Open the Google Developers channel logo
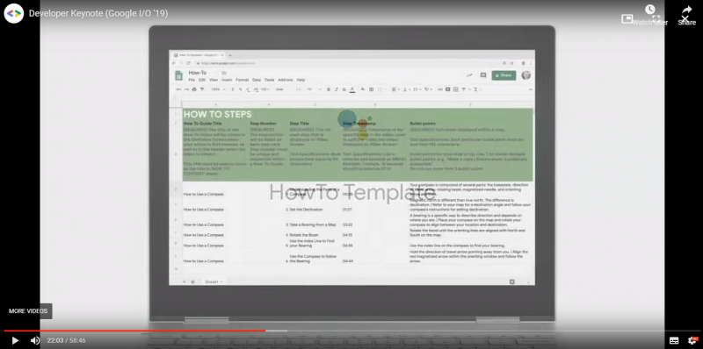This screenshot has height=349, width=703. [x=14, y=13]
